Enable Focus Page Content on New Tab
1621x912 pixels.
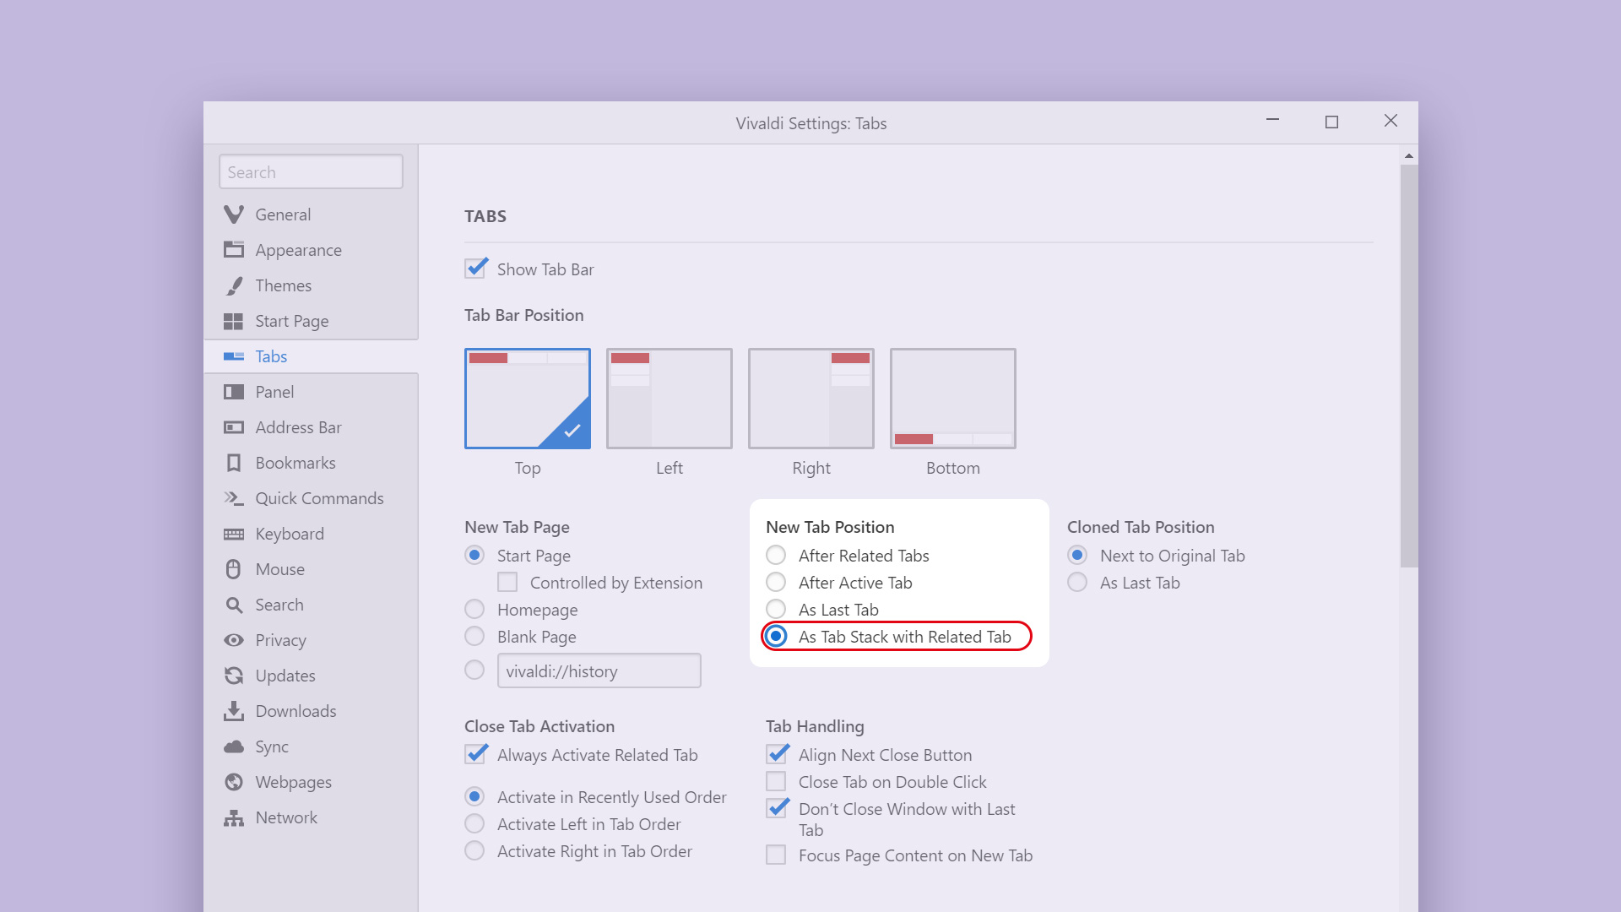point(780,854)
